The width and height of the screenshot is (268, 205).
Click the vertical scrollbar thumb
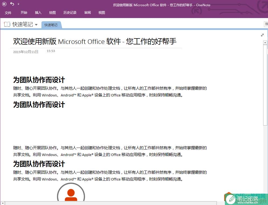pyautogui.click(x=265, y=85)
